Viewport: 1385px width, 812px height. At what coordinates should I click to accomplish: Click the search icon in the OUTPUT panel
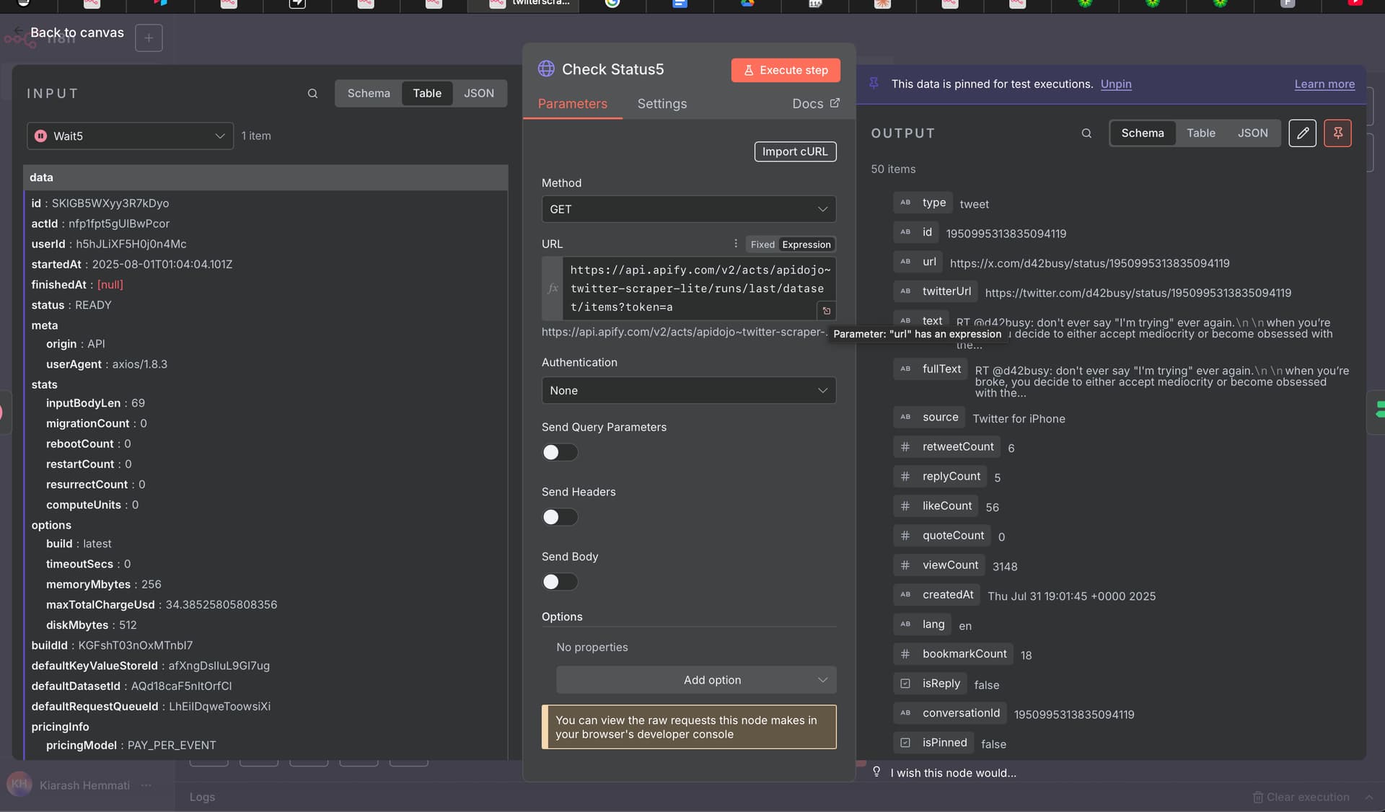[1086, 133]
